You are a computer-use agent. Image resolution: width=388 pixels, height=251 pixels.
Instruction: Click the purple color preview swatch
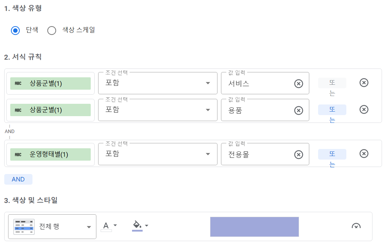[254, 227]
